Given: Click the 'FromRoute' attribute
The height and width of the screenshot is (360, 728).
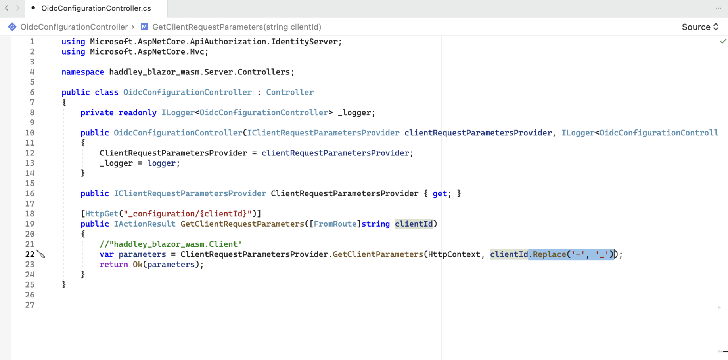Looking at the screenshot, I should tap(335, 224).
